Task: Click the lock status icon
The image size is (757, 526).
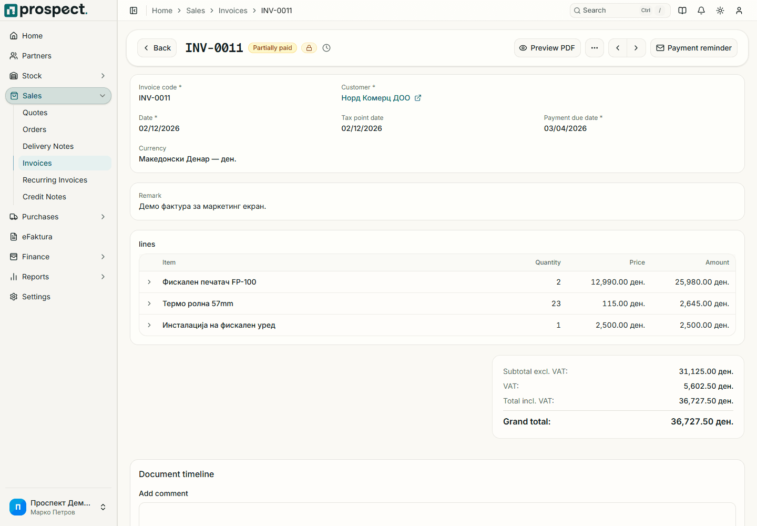Action: pyautogui.click(x=309, y=48)
